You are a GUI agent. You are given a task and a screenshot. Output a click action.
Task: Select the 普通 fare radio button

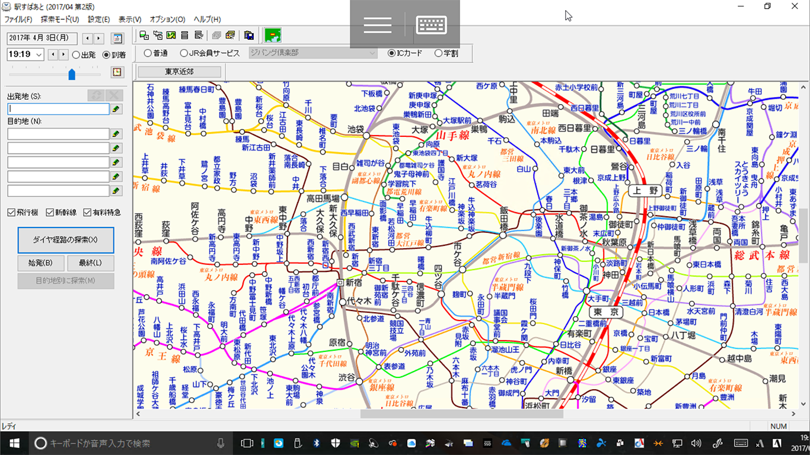148,53
